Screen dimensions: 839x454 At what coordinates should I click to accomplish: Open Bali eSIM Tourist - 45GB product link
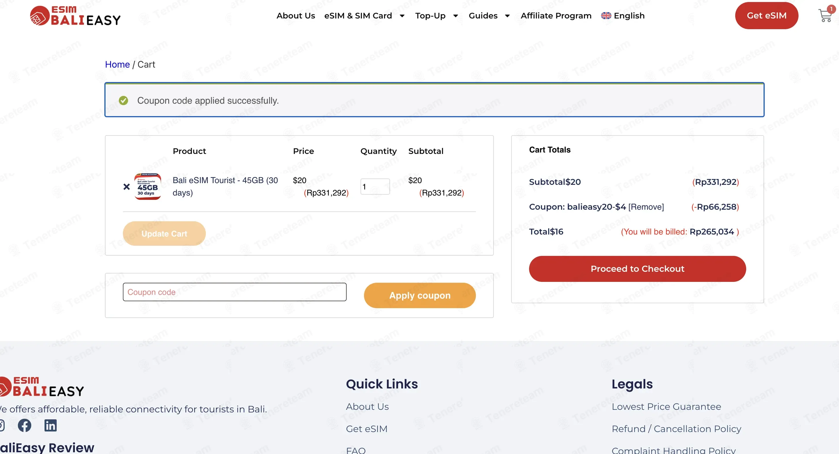[x=225, y=187]
